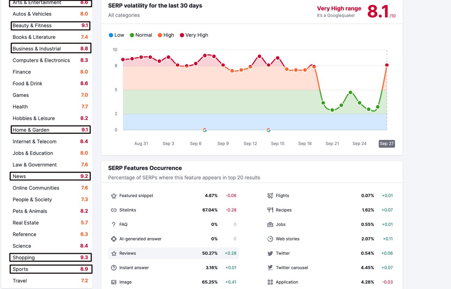451x289 pixels.
Task: Select the Business & Industrial category
Action: tap(51, 49)
